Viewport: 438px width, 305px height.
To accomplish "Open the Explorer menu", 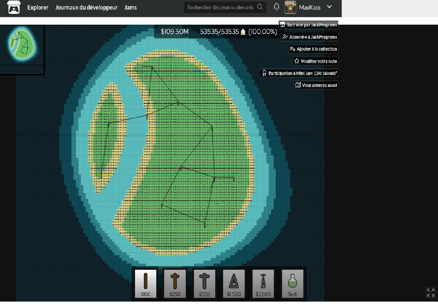I will [x=38, y=7].
